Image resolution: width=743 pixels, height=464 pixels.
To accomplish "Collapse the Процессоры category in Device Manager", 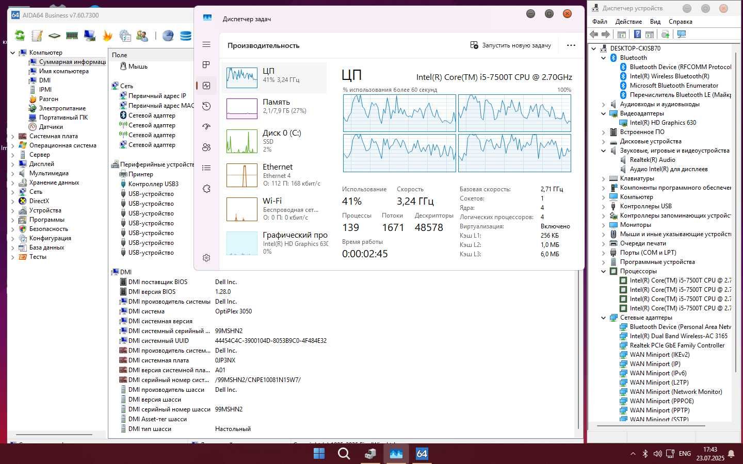I will tap(603, 271).
